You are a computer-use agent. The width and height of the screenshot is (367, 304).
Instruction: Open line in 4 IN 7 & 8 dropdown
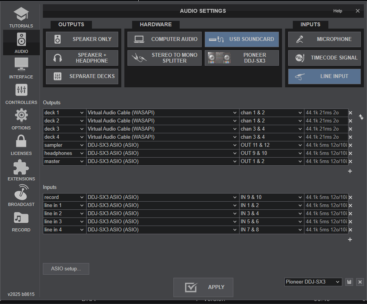pos(272,230)
